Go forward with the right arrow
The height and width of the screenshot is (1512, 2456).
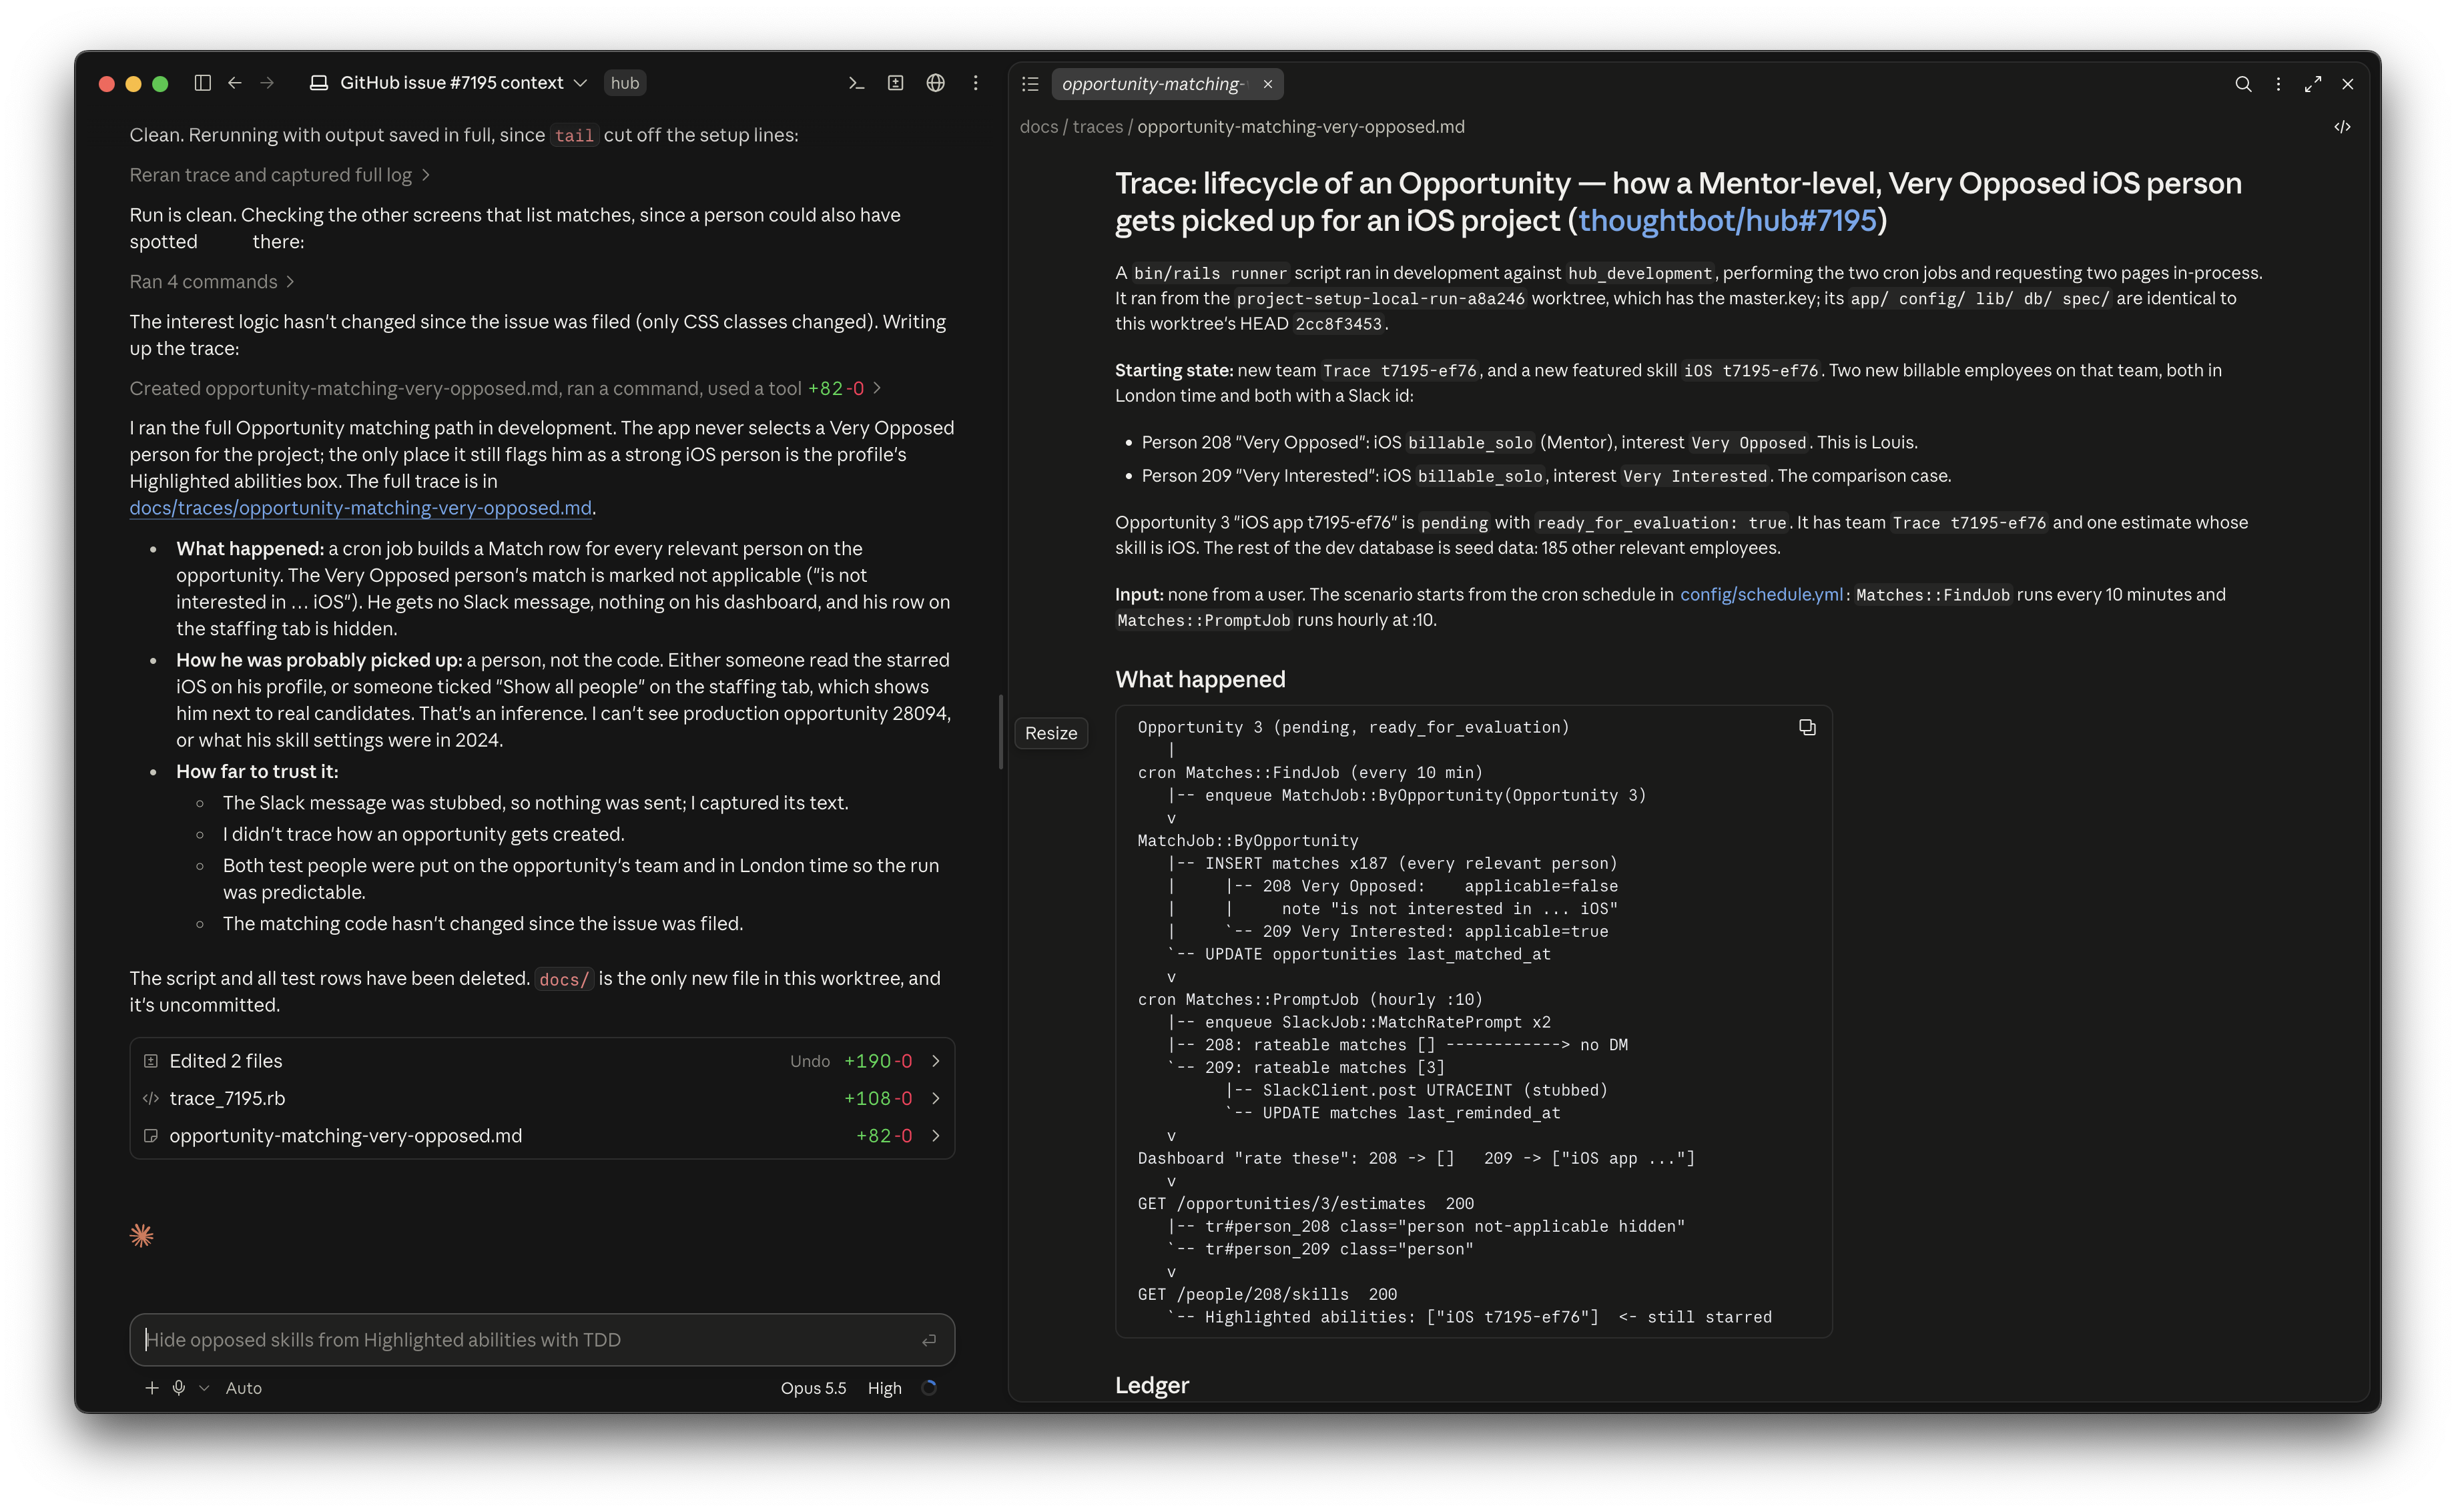[267, 83]
